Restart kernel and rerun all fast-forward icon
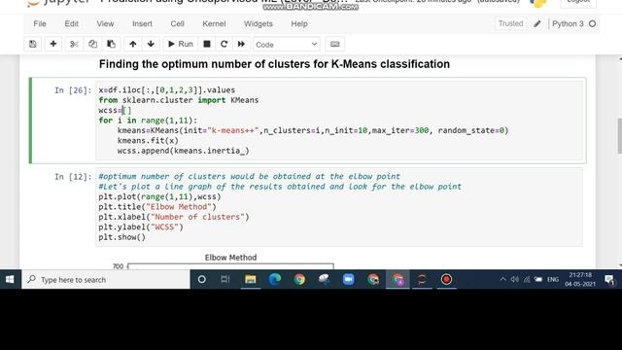Image resolution: width=622 pixels, height=350 pixels. pos(241,44)
